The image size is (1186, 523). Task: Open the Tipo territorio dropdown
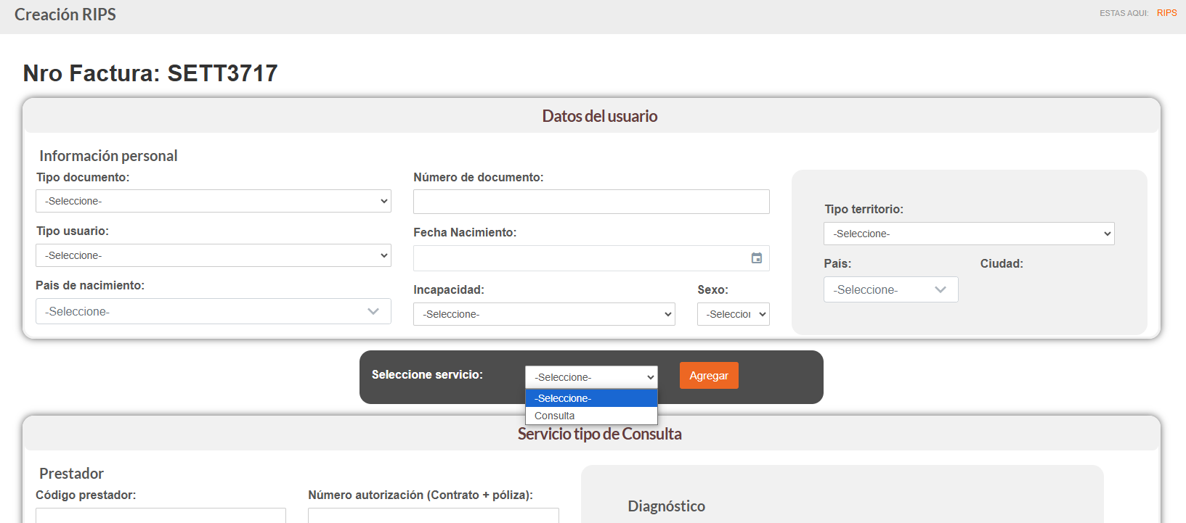click(x=969, y=234)
